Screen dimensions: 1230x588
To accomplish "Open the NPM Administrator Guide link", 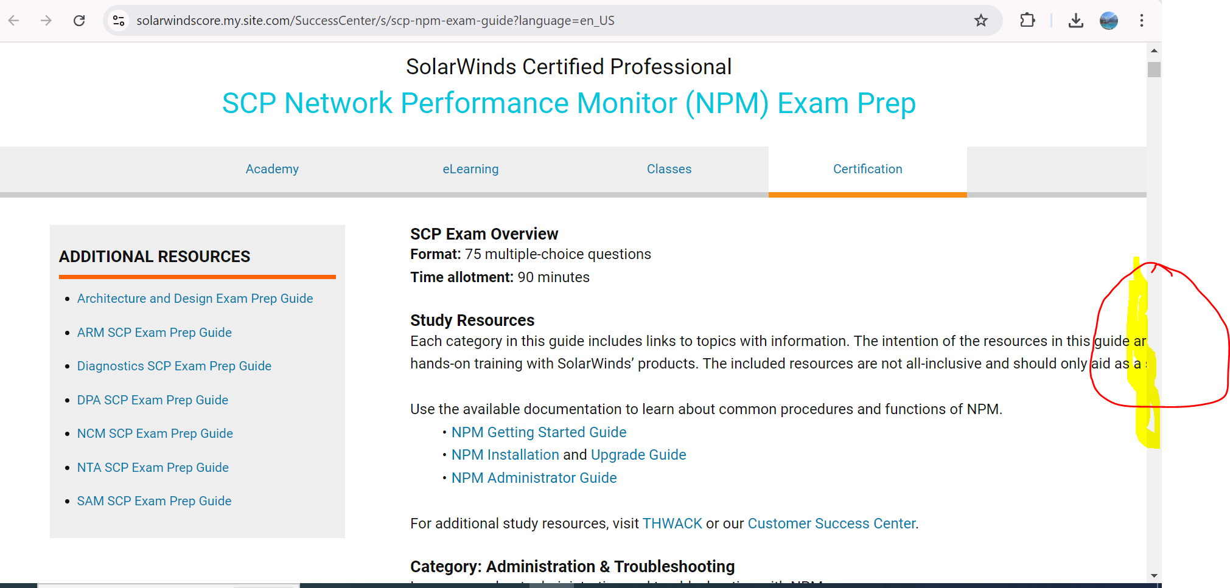I will coord(534,478).
